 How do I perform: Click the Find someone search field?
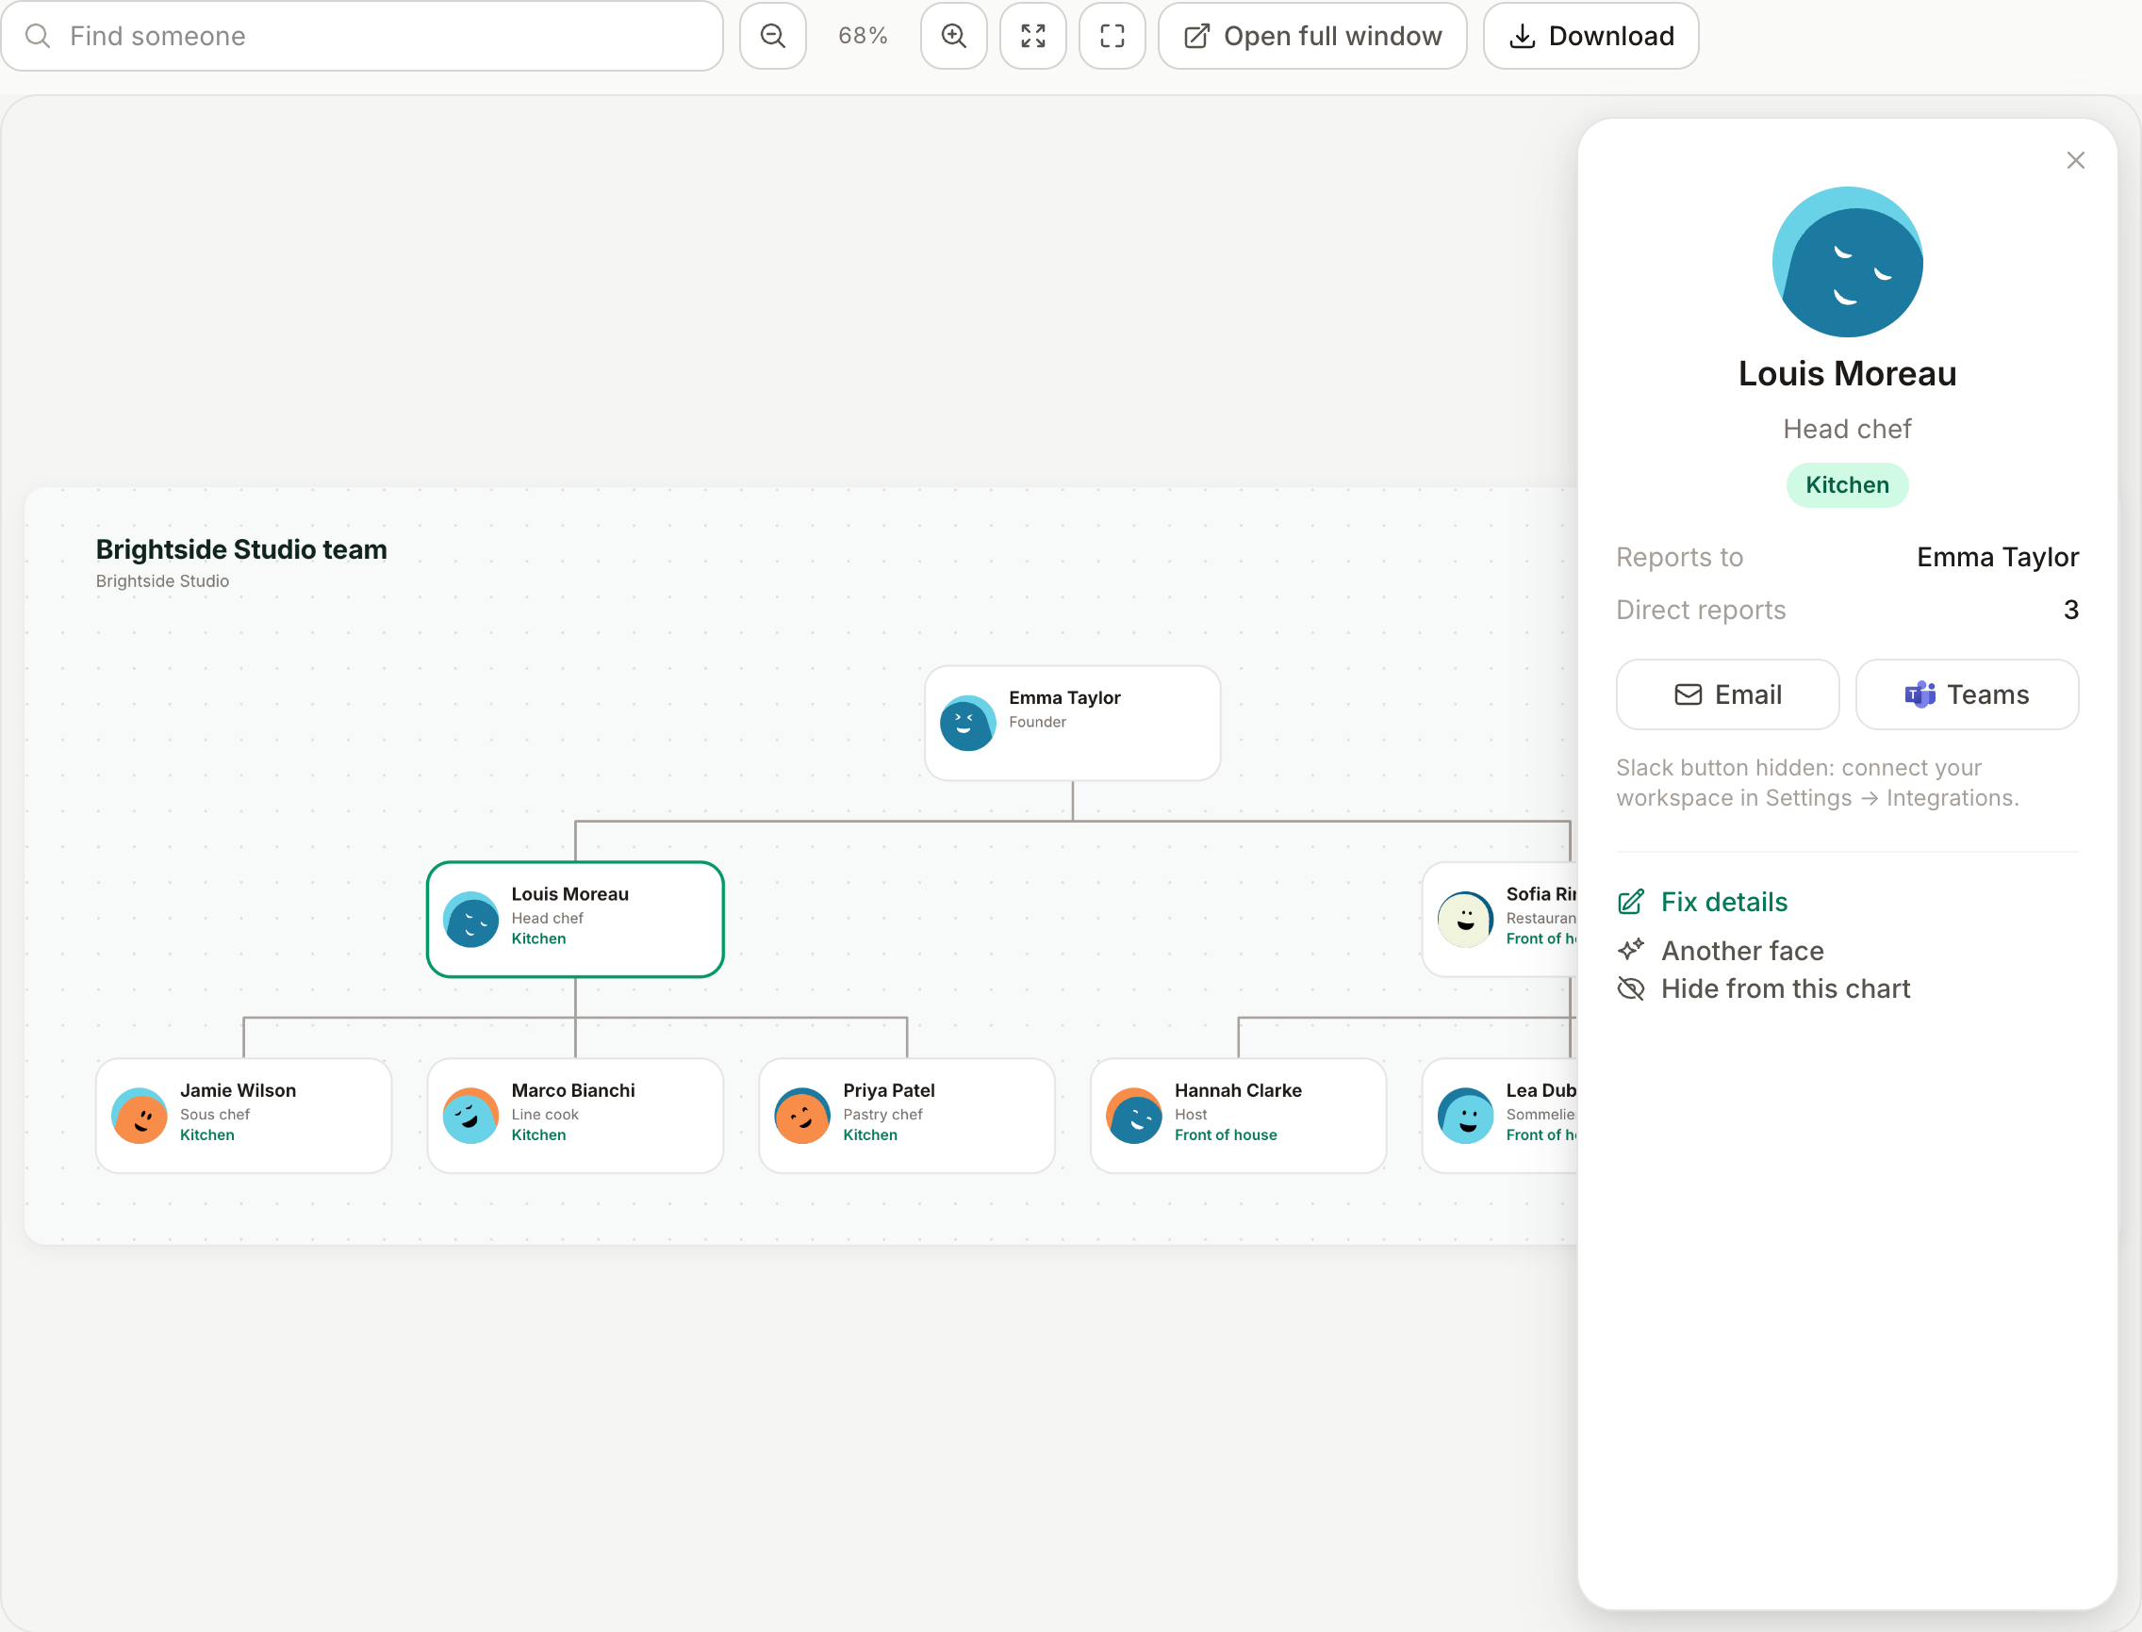[x=361, y=36]
